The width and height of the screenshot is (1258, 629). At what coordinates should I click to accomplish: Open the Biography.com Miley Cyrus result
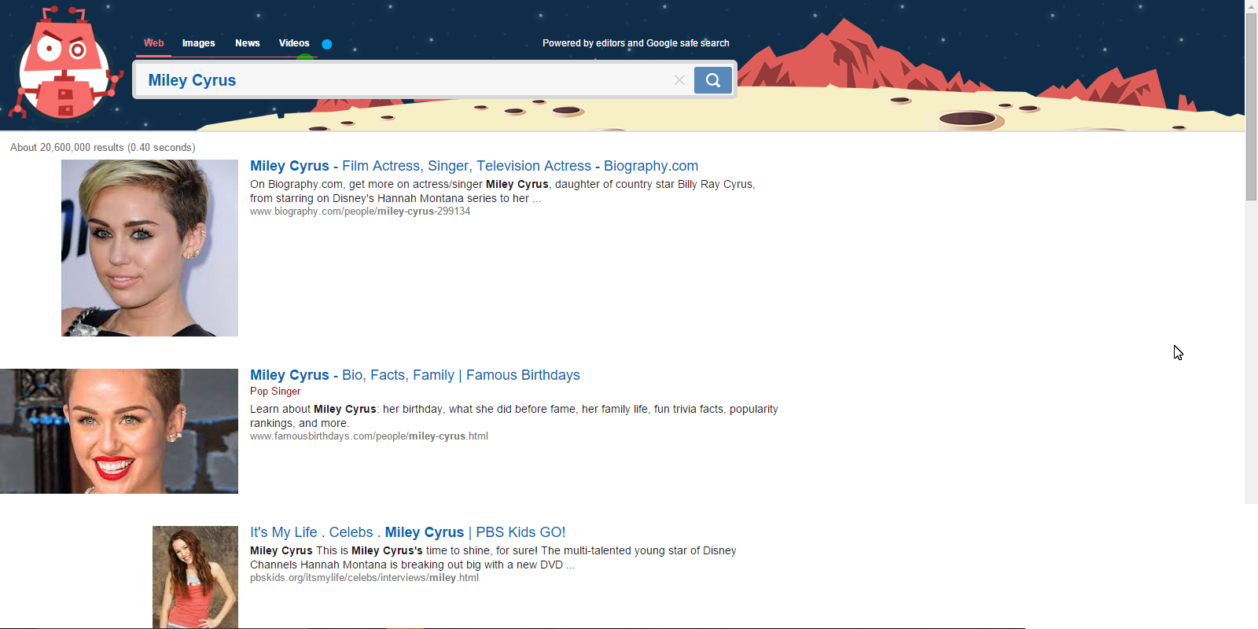click(x=474, y=166)
